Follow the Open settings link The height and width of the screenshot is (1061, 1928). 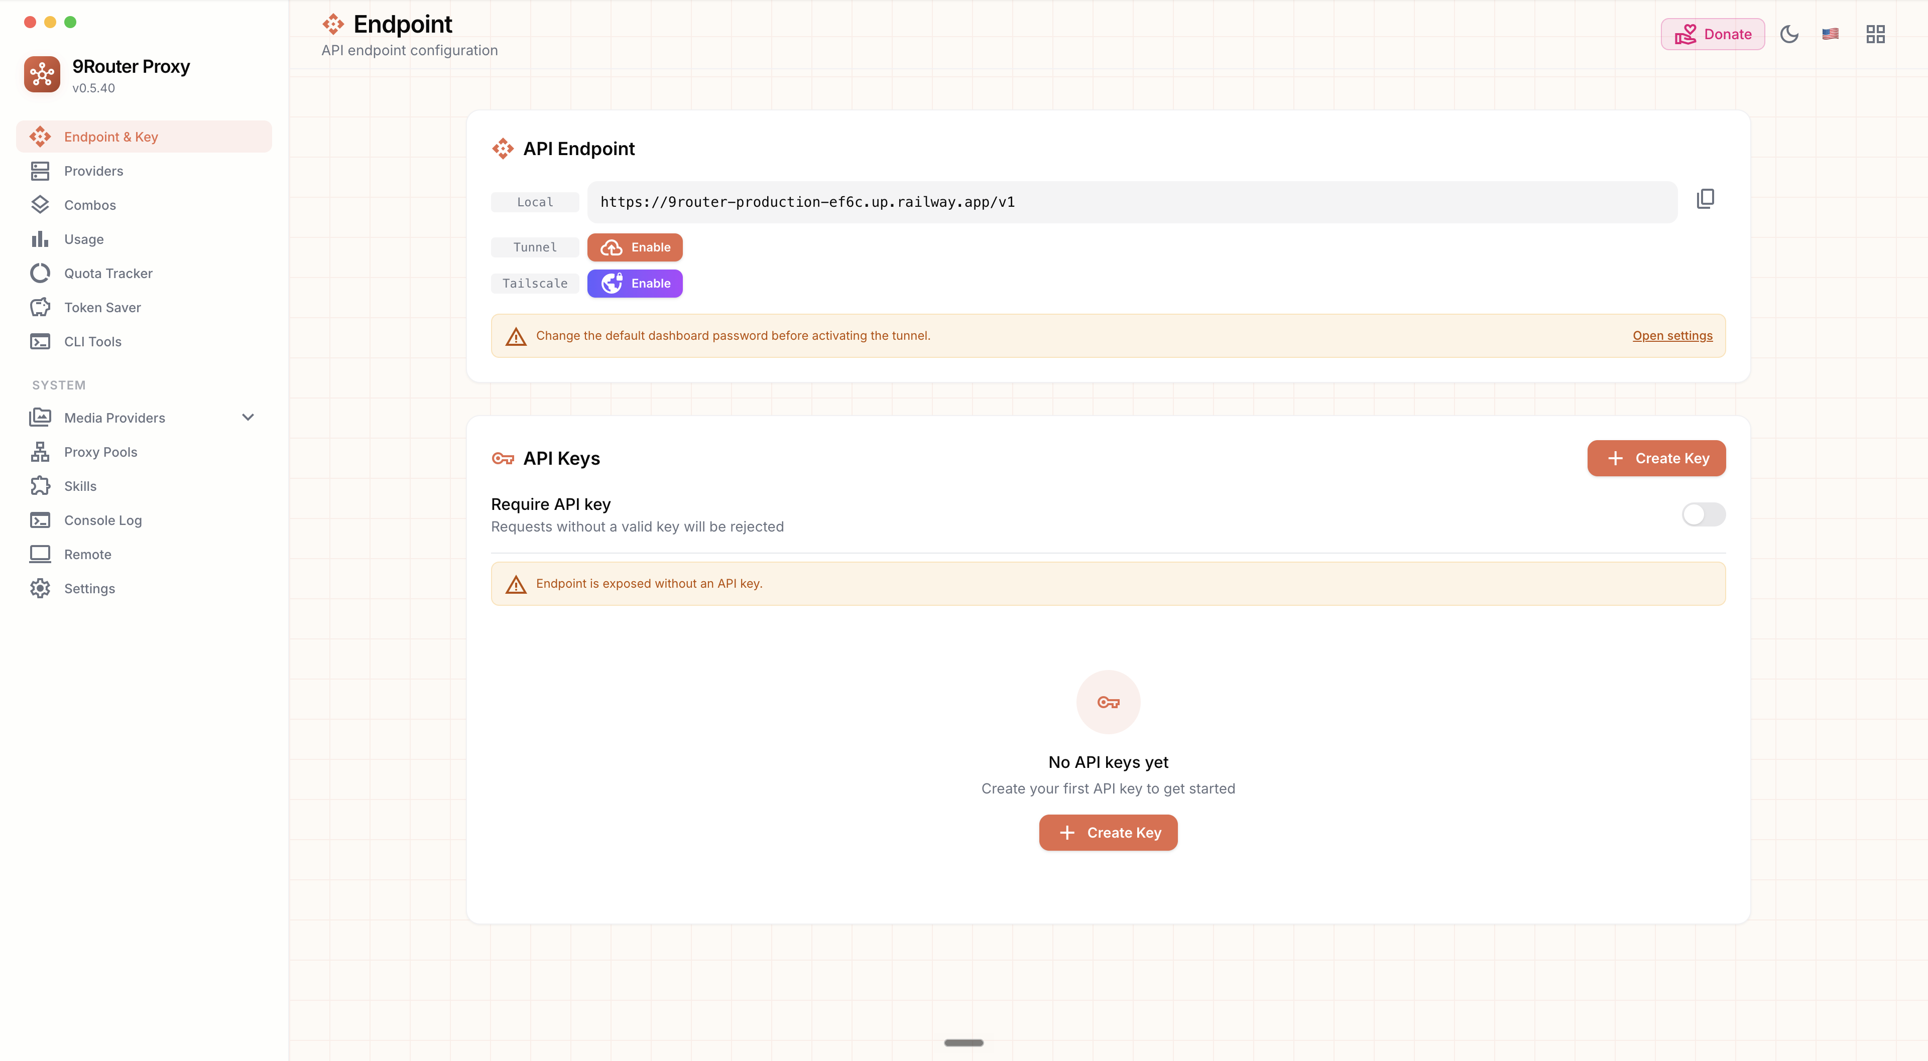(1672, 336)
